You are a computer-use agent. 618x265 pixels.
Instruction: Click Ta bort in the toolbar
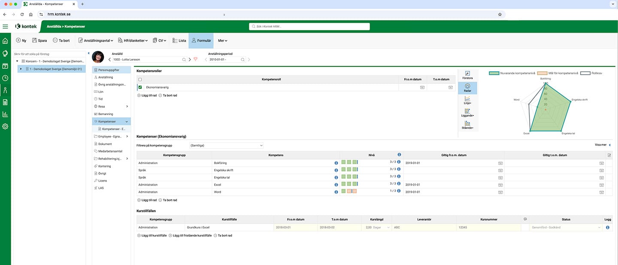[61, 40]
